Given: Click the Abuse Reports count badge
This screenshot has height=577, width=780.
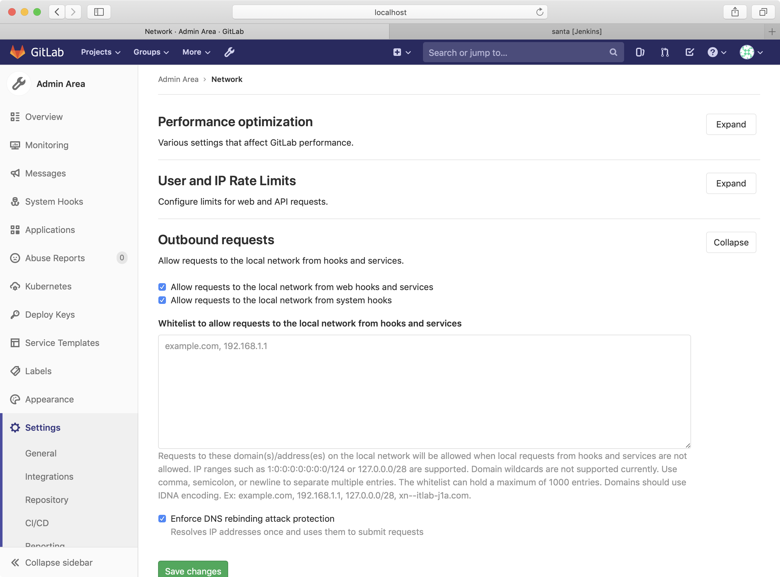Looking at the screenshot, I should [x=122, y=258].
